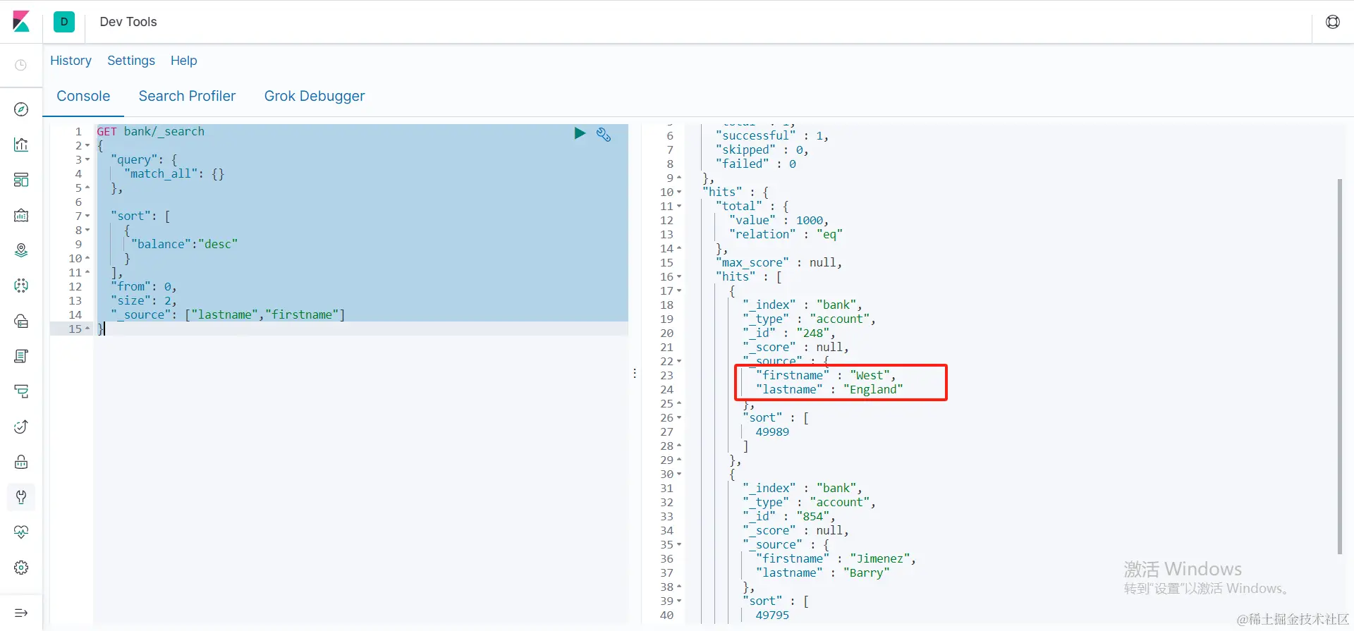The width and height of the screenshot is (1354, 631).
Task: Expand the side navigation arrow icon
Action: 21,613
